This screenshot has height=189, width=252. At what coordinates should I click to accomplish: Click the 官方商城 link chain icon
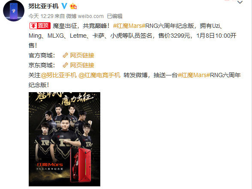[x=65, y=55]
